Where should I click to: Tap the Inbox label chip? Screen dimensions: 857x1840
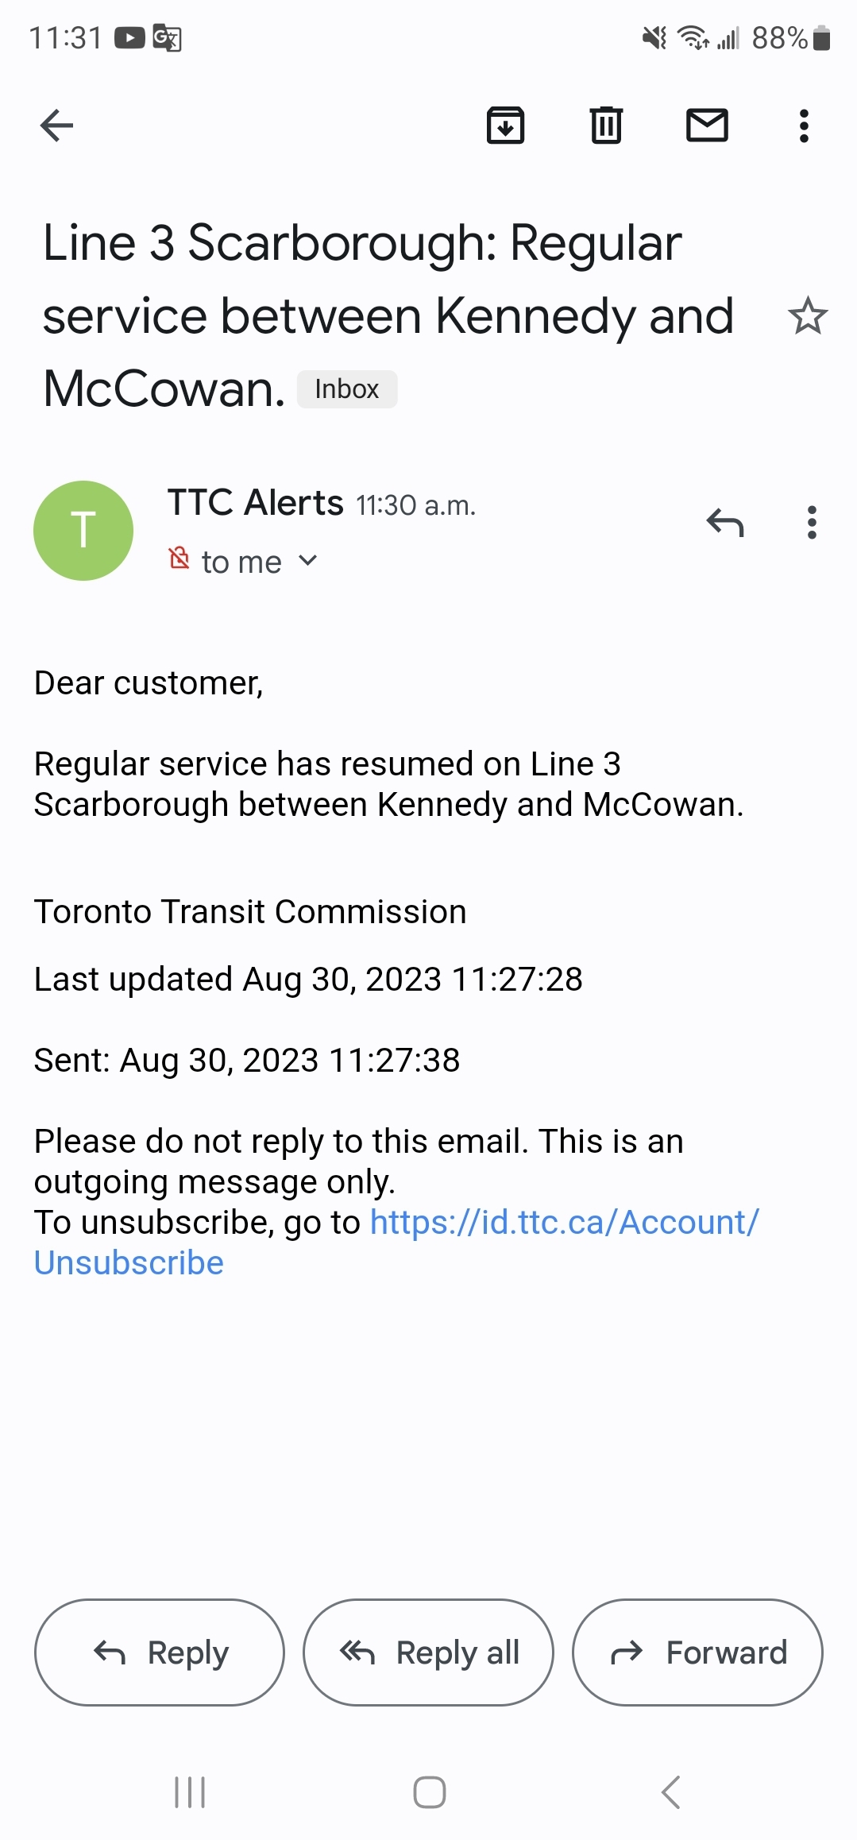pos(347,389)
